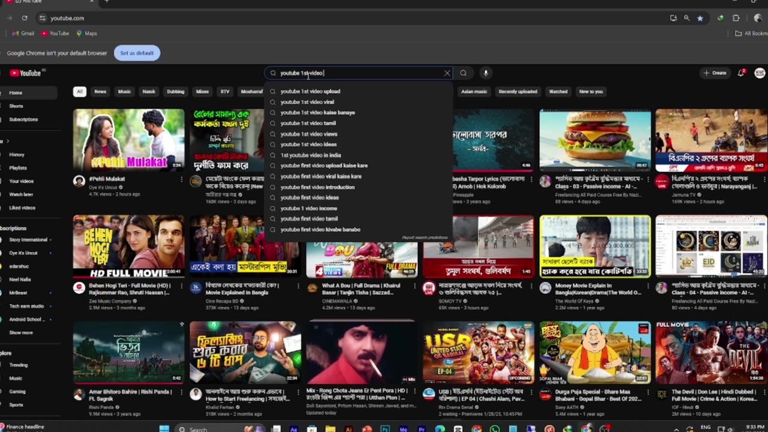Screen dimensions: 768x432
Task: Click the magnifier search button
Action: (x=463, y=73)
